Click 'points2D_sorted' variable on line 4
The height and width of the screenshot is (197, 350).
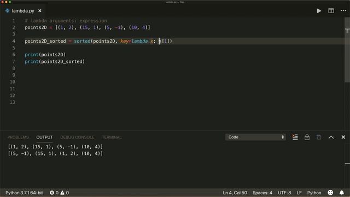[x=45, y=41]
